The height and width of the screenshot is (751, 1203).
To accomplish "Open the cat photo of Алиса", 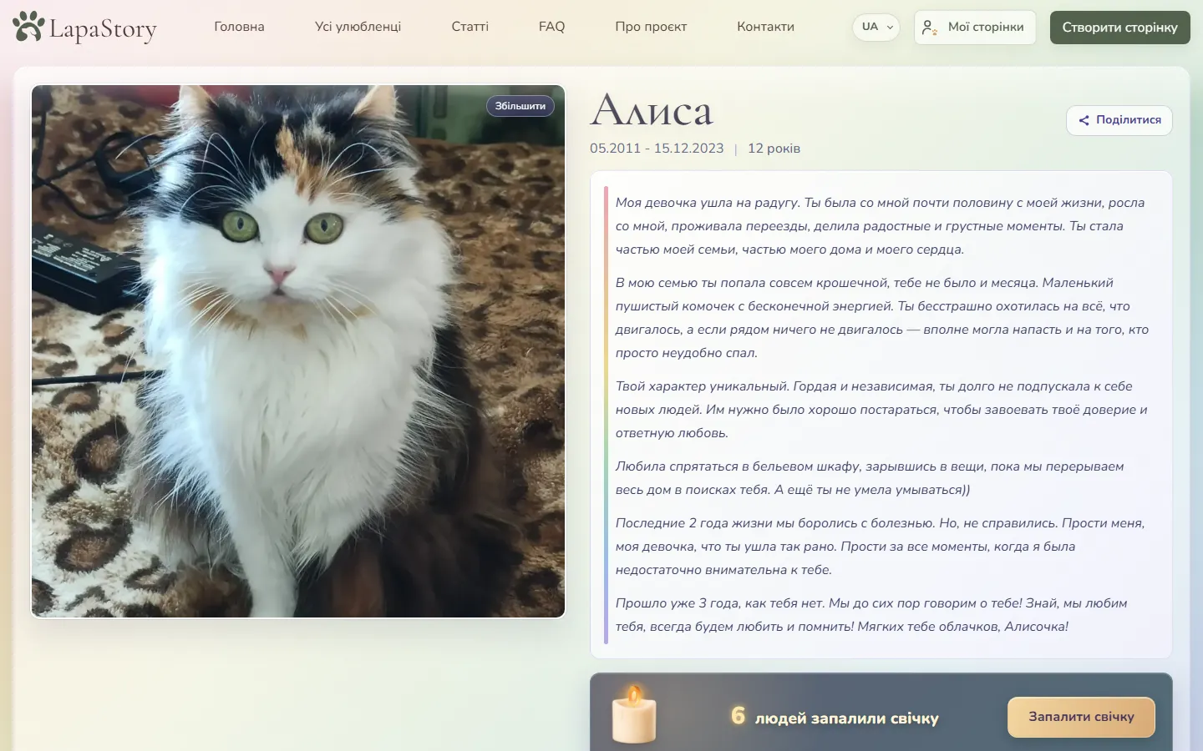I will pyautogui.click(x=298, y=351).
